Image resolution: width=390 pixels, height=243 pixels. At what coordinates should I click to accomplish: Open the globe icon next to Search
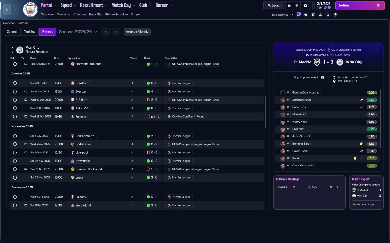click(296, 5)
